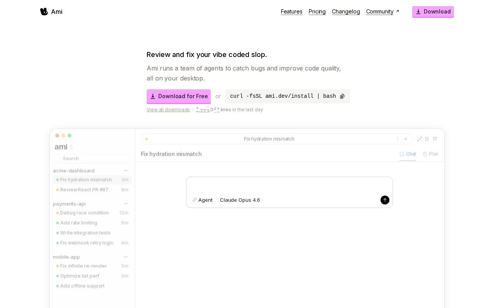494x308 pixels.
Task: Open the Add rate limiting task
Action: pos(92,223)
